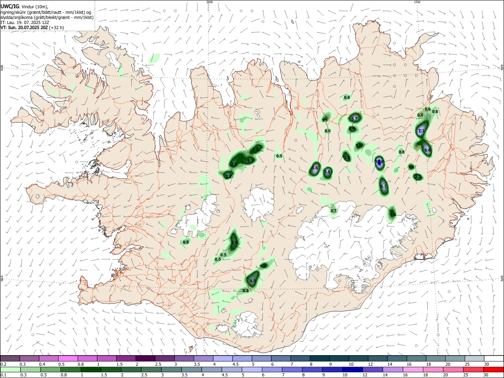The image size is (504, 378).
Task: Click the 1.4 precipitation value label
Action: point(393,214)
